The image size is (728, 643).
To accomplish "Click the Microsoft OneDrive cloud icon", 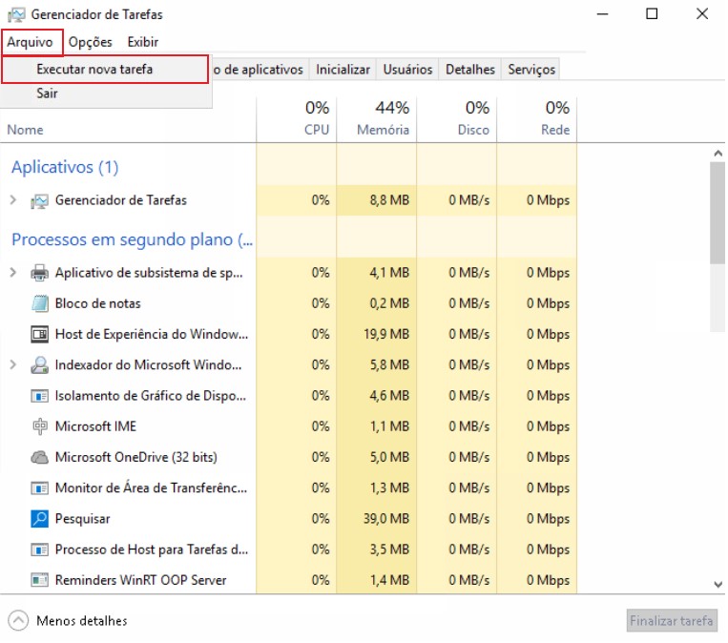I will click(x=39, y=458).
